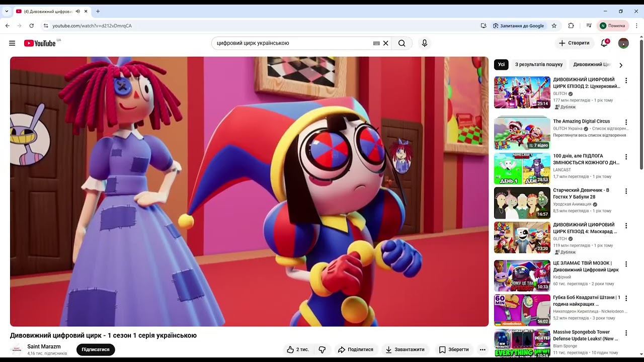
Task: Open a new browser tab
Action: click(98, 11)
